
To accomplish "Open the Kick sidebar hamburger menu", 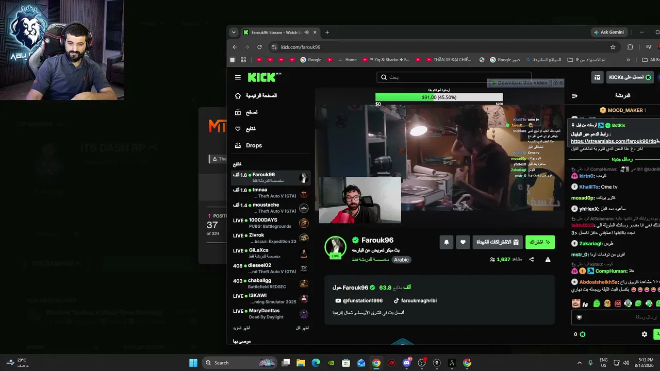I will coord(238,77).
